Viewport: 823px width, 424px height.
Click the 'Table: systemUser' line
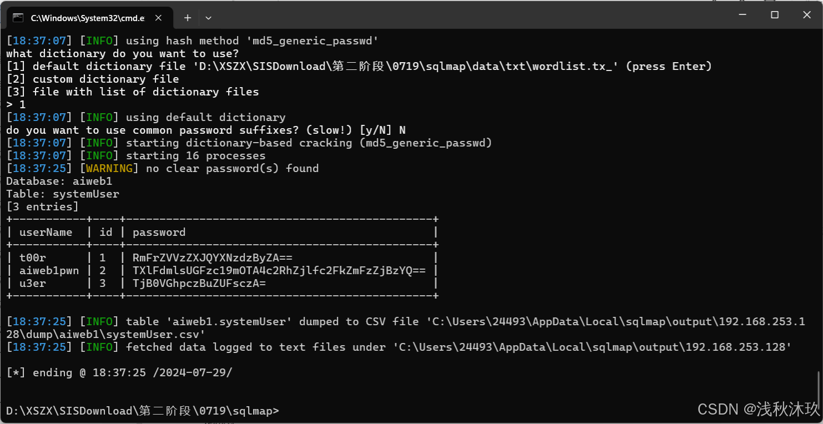[63, 194]
